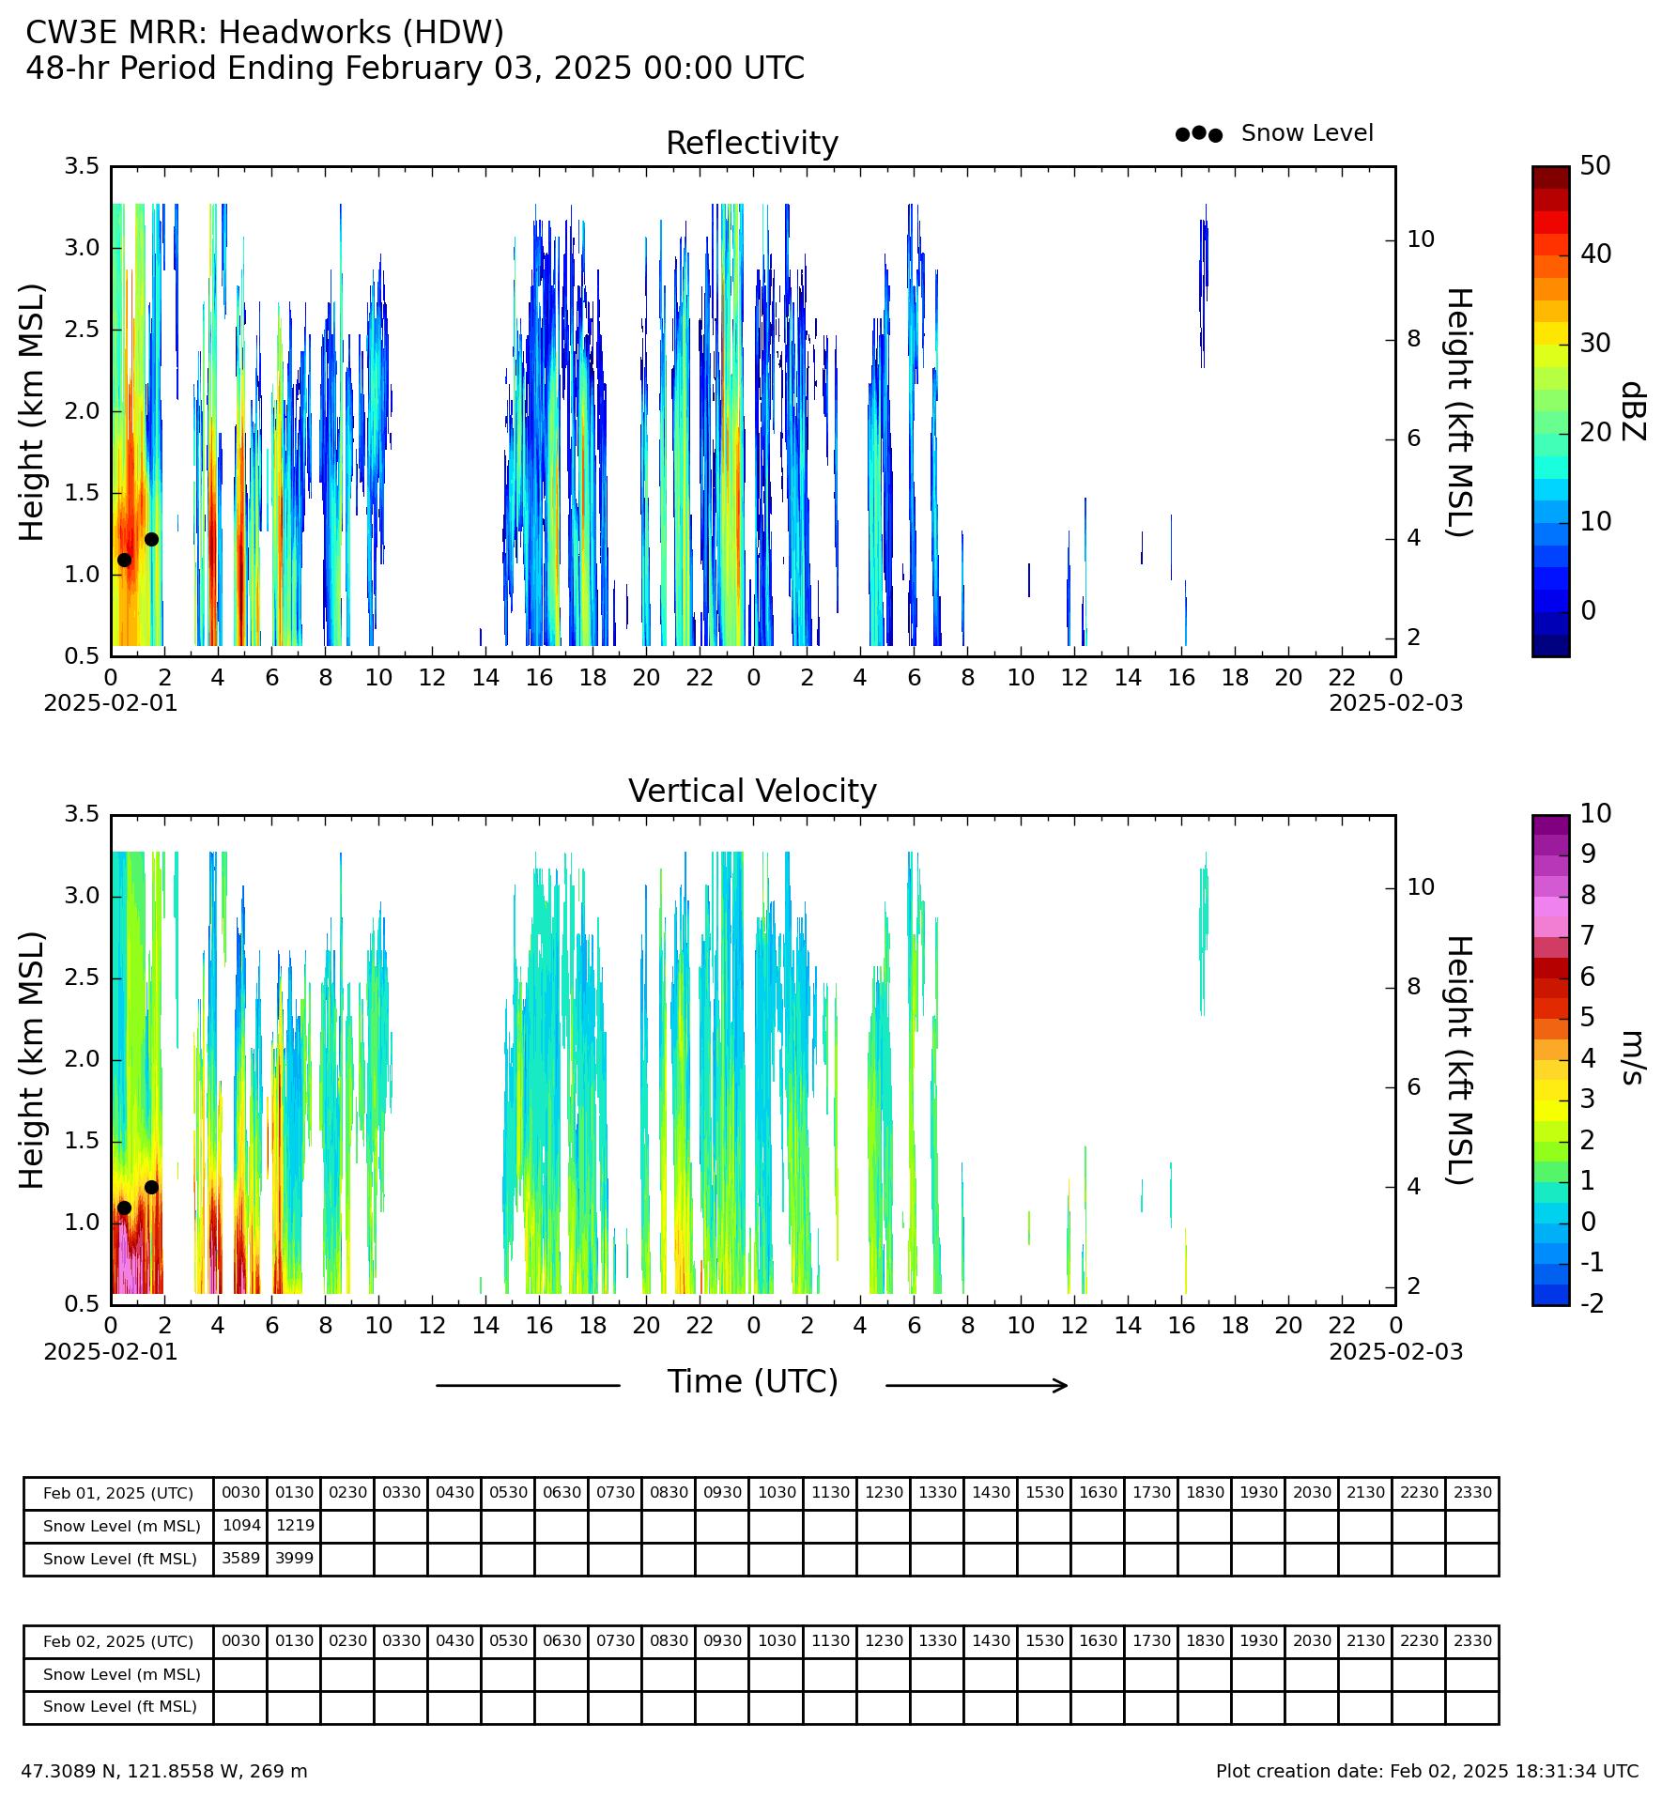Click the '48-hr Period Ending February 03, 2025' subtitle
The image size is (1662, 1800).
coord(415,69)
